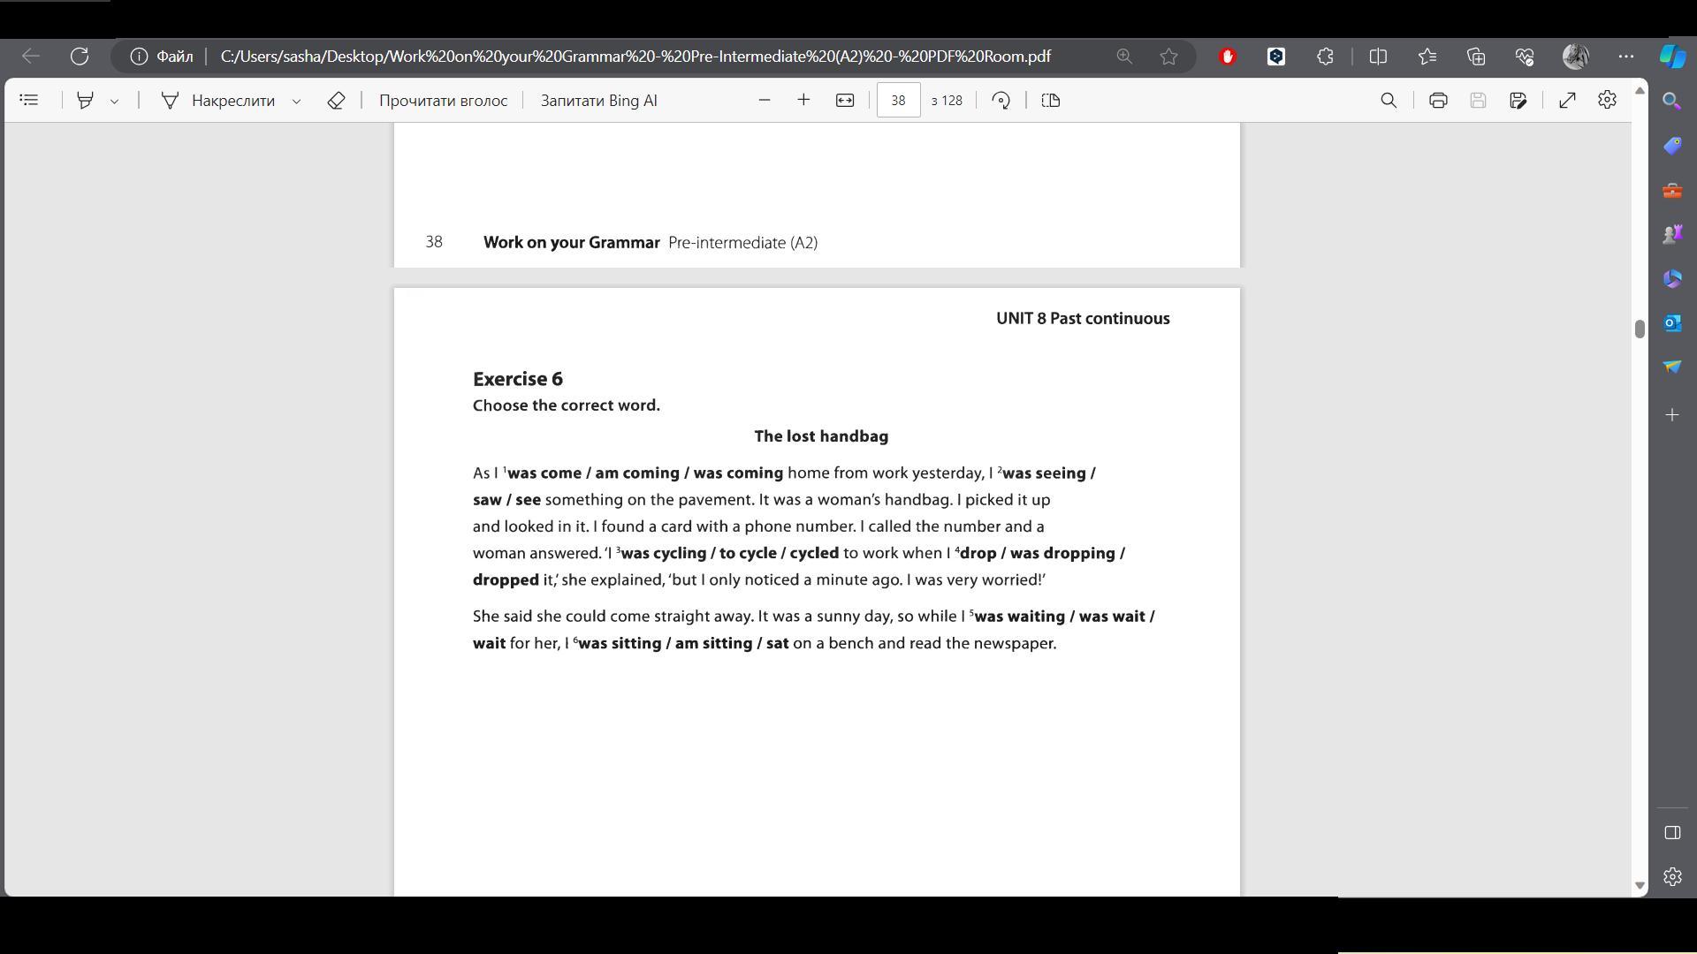Expand the Накреслити draw options arrow
This screenshot has height=954, width=1697.
pos(297,102)
